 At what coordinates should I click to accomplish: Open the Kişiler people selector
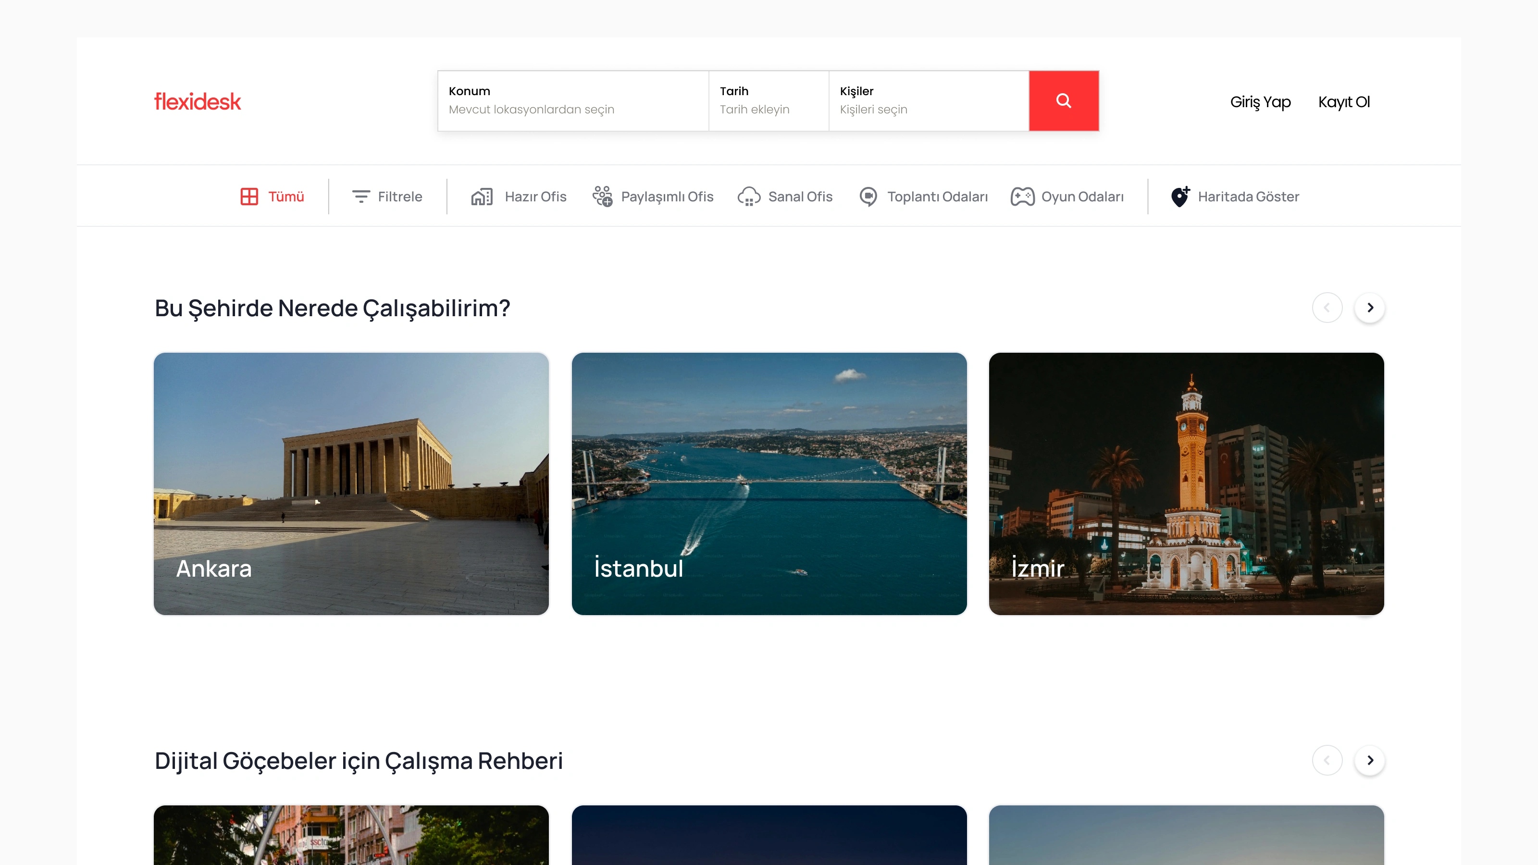point(929,101)
